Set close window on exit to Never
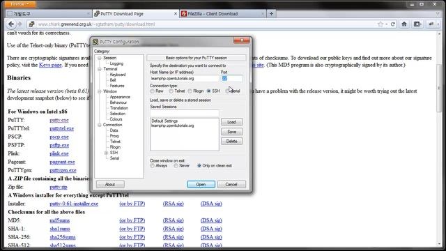446x251 pixels. tap(176, 166)
